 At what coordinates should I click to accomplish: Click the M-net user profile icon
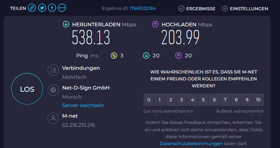[x=53, y=118]
